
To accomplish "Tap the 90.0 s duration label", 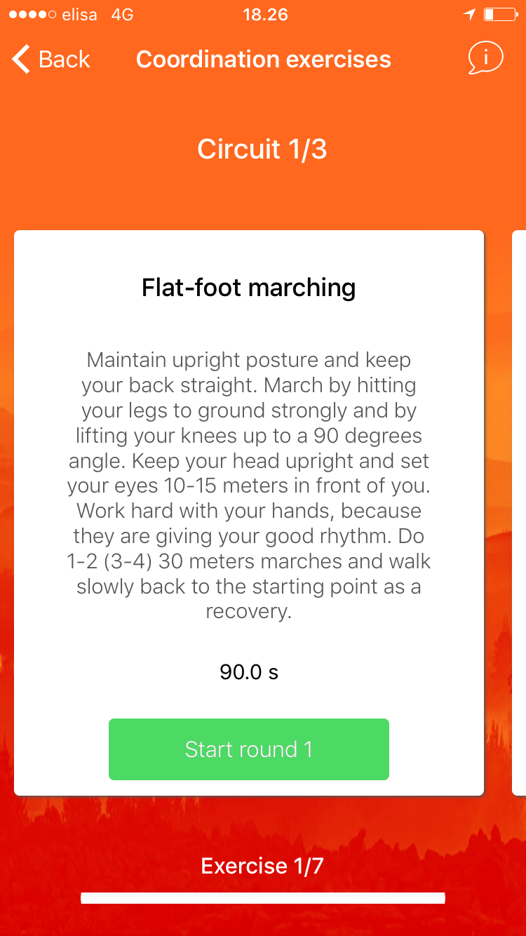I will pyautogui.click(x=249, y=672).
